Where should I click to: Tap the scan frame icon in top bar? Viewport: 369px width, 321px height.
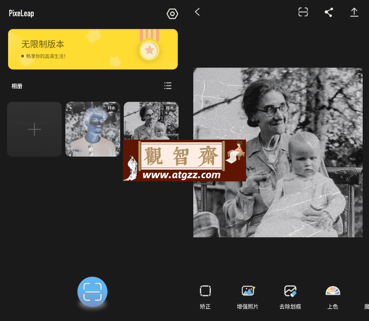(303, 12)
